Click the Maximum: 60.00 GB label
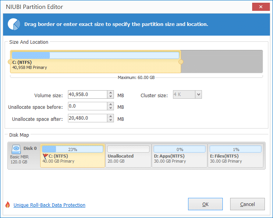 tap(136, 77)
